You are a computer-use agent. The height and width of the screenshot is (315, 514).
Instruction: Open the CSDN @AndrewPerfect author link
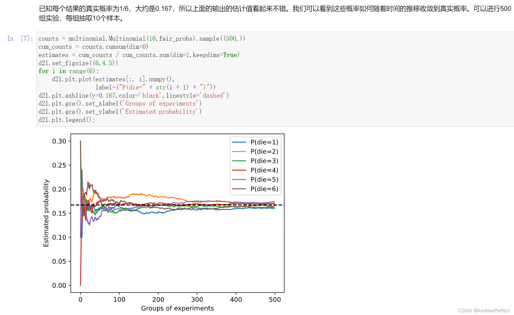click(484, 310)
